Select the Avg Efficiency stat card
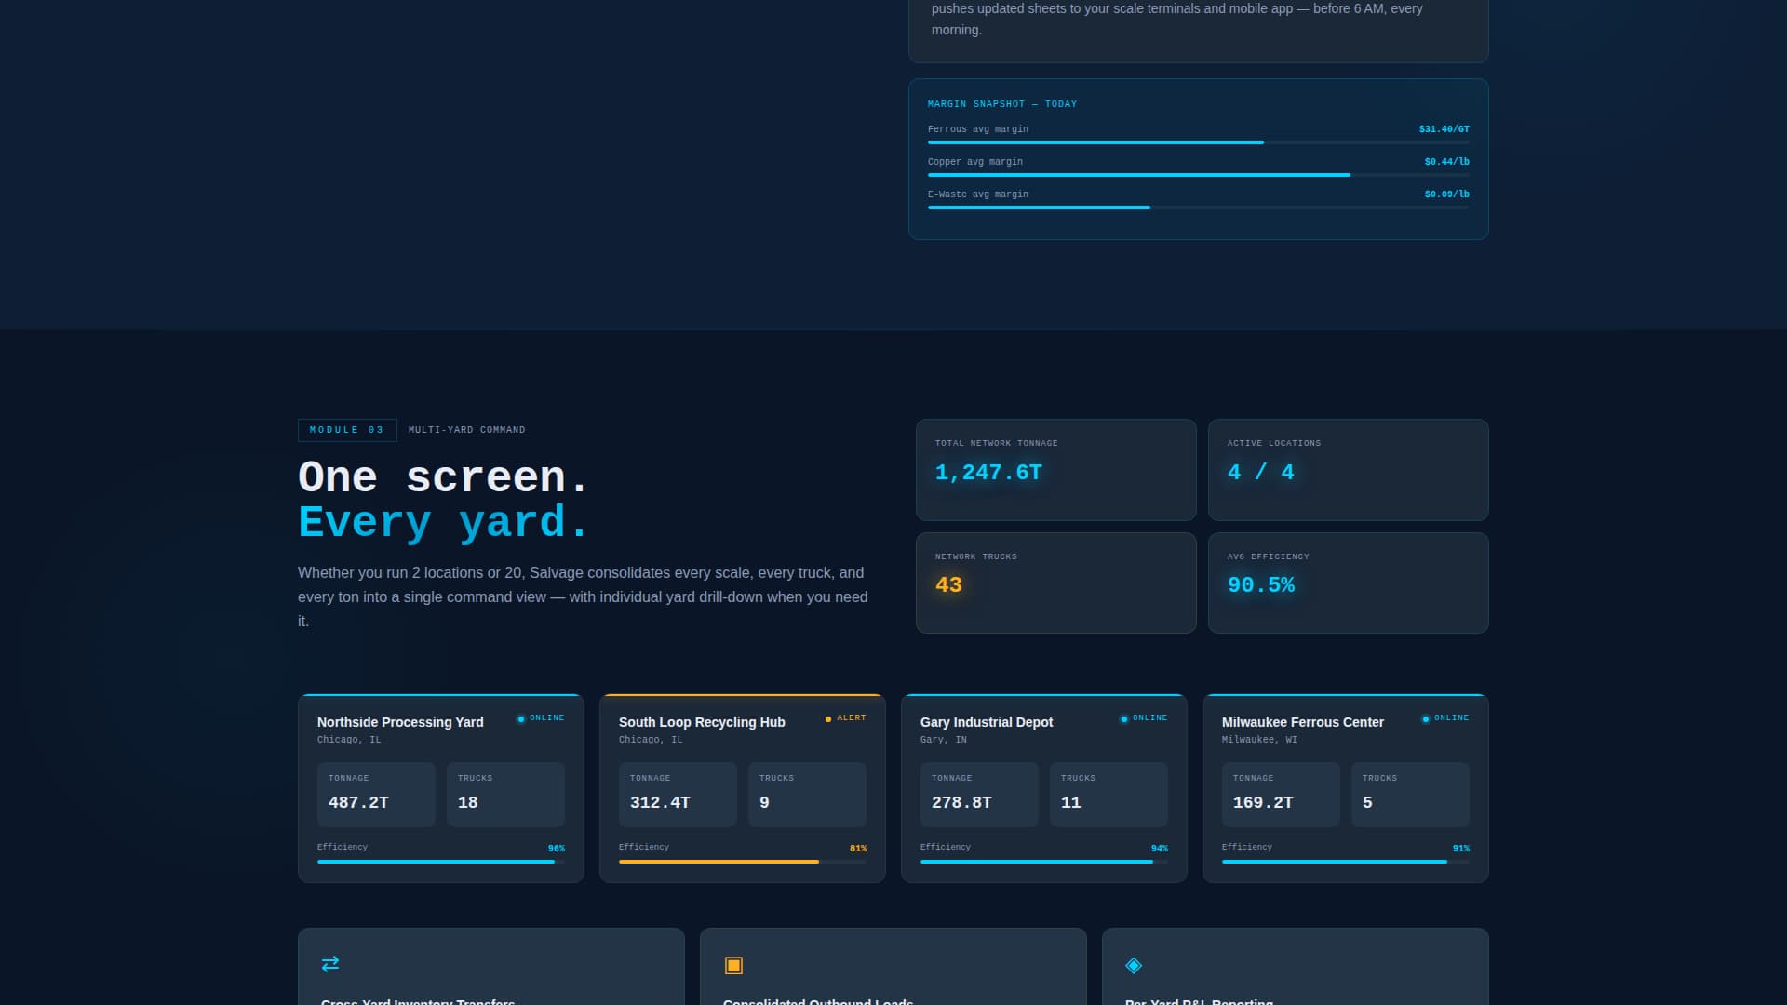The width and height of the screenshot is (1787, 1005). 1349,583
